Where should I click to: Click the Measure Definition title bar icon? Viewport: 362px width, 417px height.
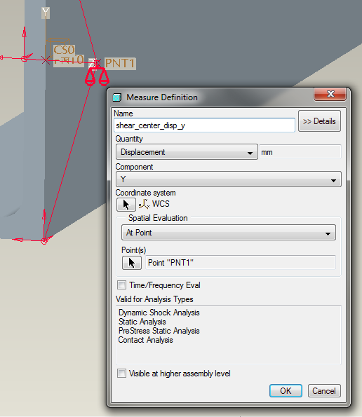117,97
